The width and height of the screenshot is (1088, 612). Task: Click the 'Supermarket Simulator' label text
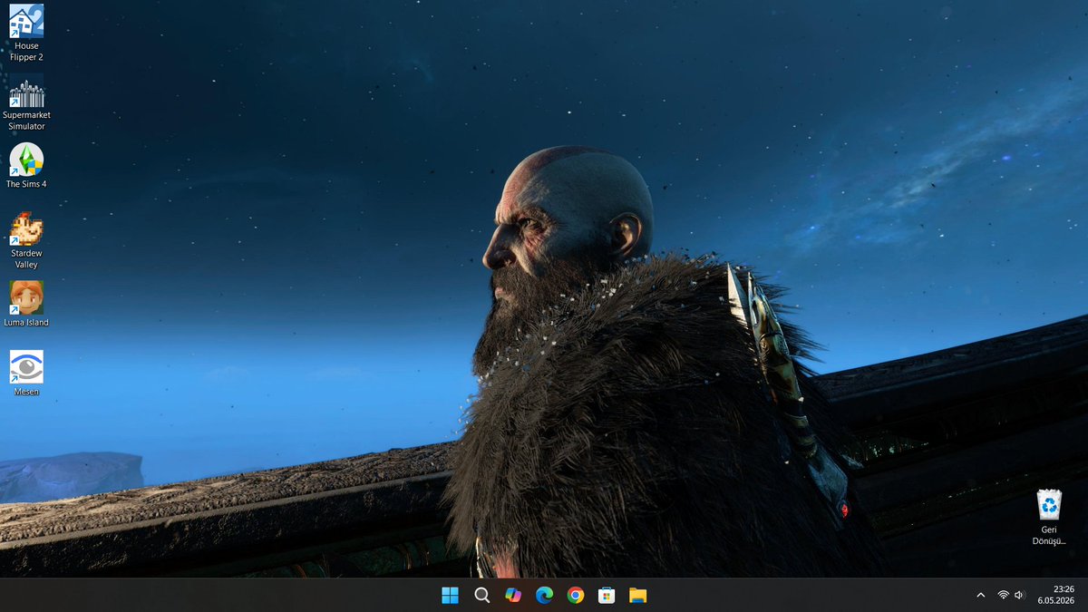26,121
